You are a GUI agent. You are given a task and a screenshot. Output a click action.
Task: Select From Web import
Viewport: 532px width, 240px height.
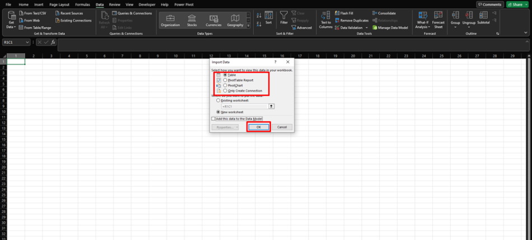(x=30, y=20)
